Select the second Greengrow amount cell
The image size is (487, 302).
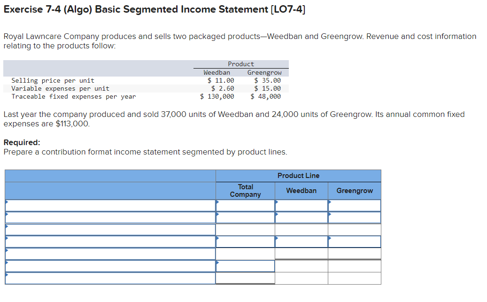point(355,217)
